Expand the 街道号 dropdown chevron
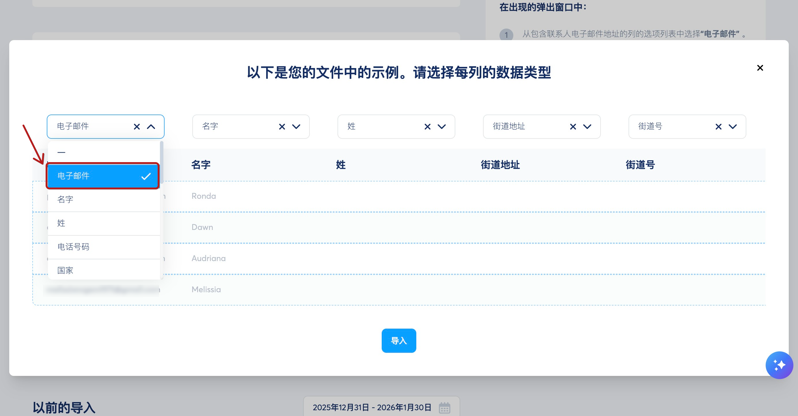 (733, 127)
